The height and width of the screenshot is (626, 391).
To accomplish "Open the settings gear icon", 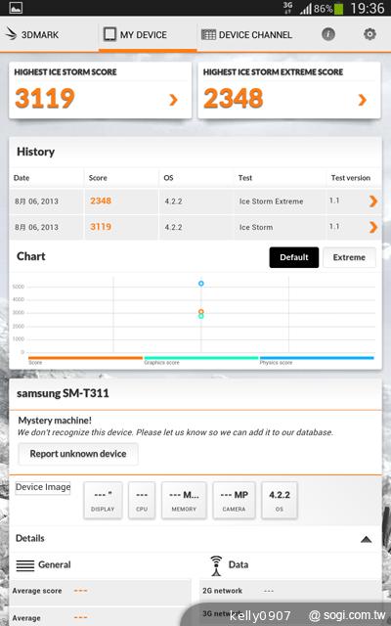I will coord(369,34).
